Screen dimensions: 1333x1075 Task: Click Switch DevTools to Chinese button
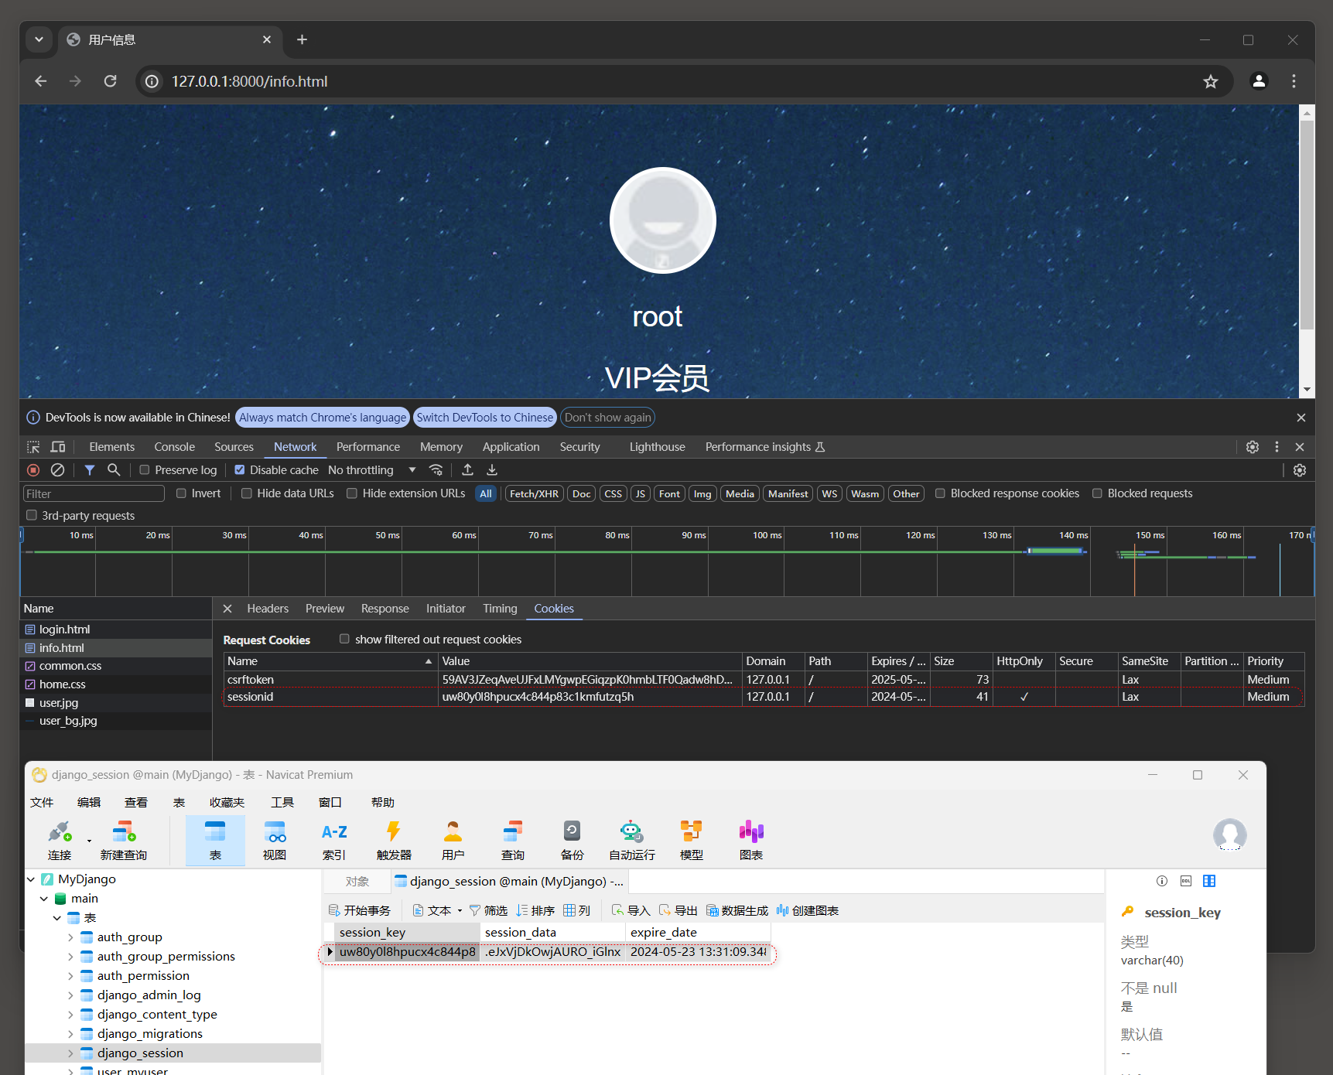pos(485,418)
